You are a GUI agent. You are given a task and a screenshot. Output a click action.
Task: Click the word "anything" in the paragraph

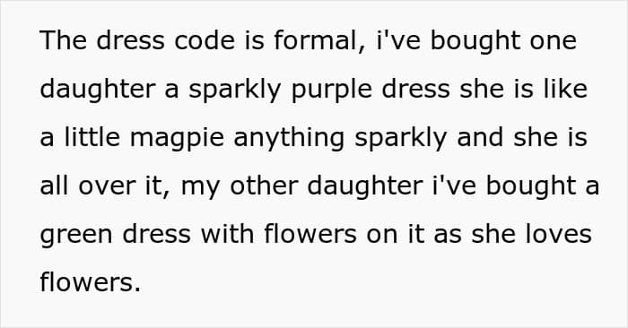coord(289,137)
